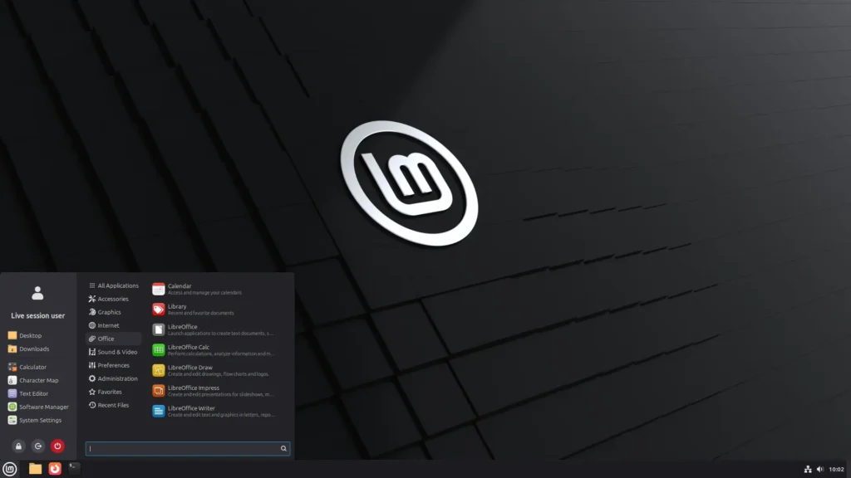Viewport: 851px width, 478px height.
Task: Open Firefox from the taskbar
Action: [x=55, y=469]
